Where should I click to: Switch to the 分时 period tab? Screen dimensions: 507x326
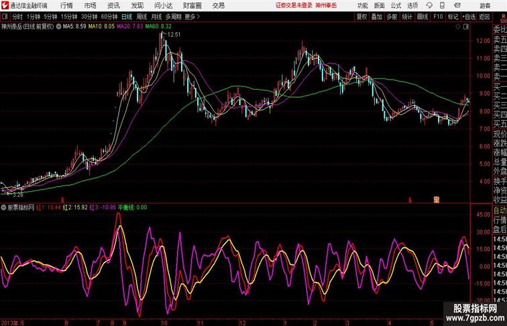coord(17,17)
